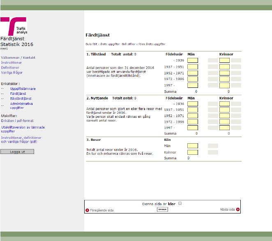
Task: Click Nyttjande Kvinnor field for 1997-
Action: tap(224, 128)
